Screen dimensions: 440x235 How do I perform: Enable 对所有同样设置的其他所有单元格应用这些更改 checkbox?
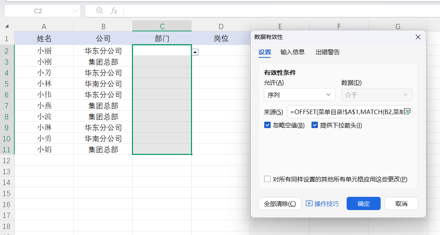[268, 179]
